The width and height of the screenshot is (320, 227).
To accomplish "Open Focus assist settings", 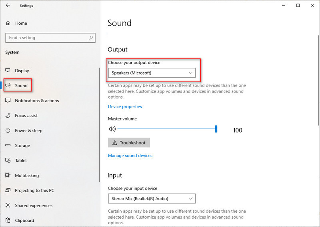I will click(26, 116).
